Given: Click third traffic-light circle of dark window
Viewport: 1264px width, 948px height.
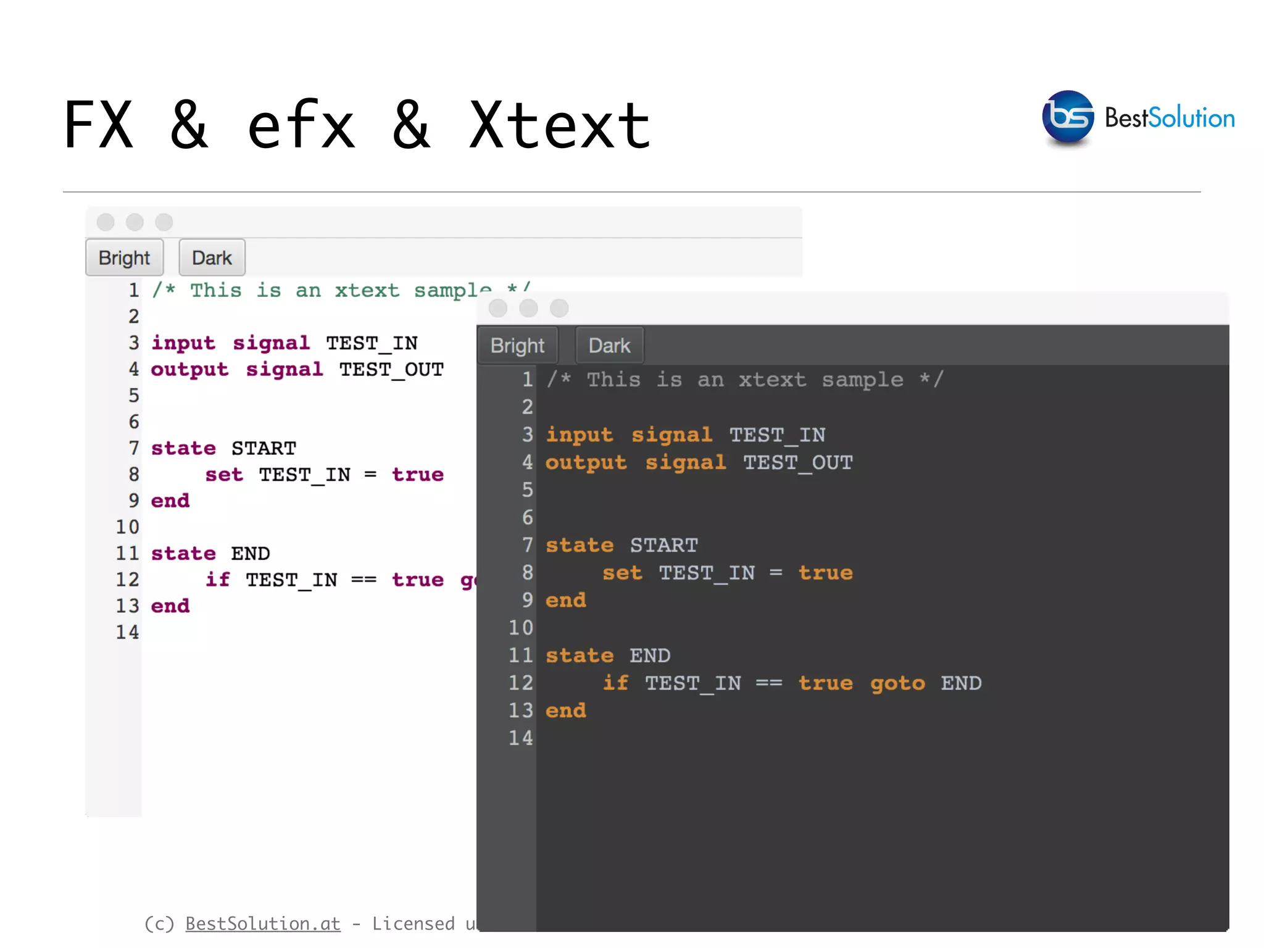Looking at the screenshot, I should click(x=559, y=308).
